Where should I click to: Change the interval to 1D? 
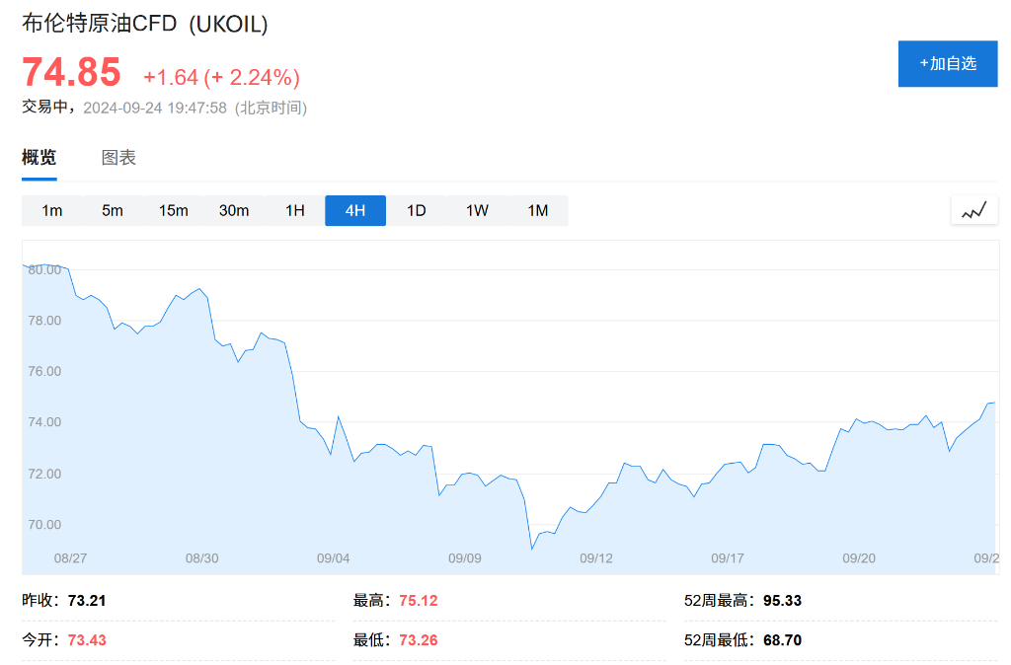(417, 210)
